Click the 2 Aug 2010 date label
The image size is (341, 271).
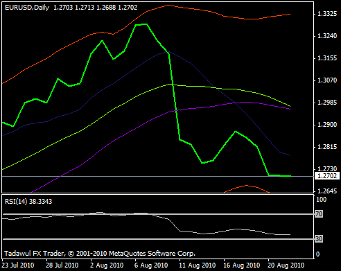[107, 265]
